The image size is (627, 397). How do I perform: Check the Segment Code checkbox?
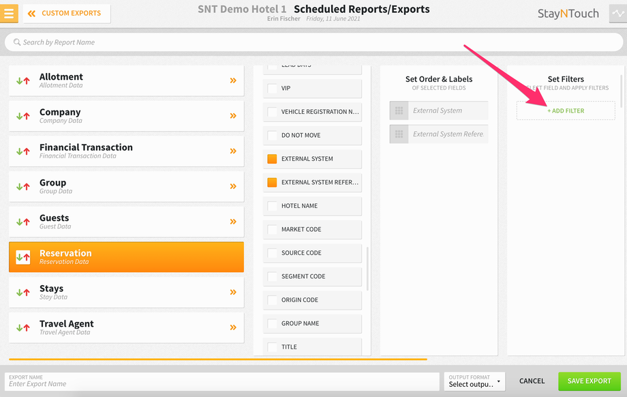click(272, 276)
